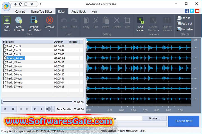Click the grab CD quick access icon

point(20,4)
